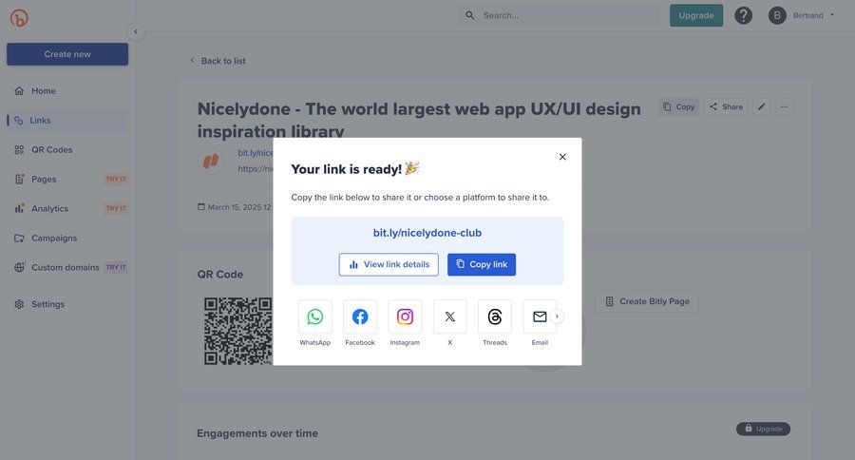Share link via Instagram icon
Image resolution: width=855 pixels, height=460 pixels.
[405, 316]
